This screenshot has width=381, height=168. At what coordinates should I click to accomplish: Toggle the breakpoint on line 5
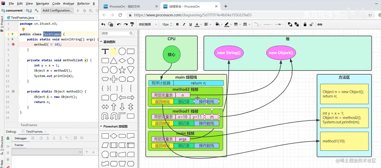pos(13,44)
